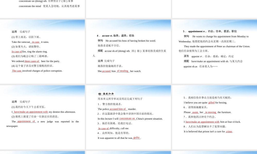
Task: Click the red answer 'crime'
Action: 229,132
